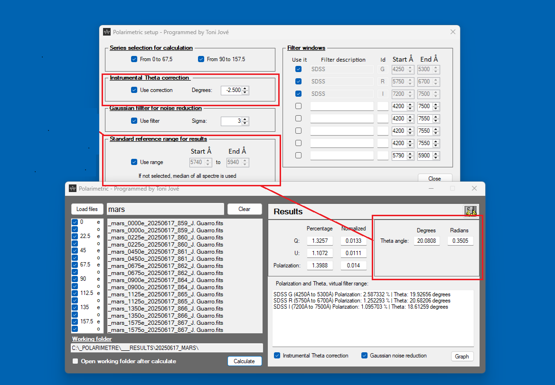Toggle 'Gaussian noise reduction' in Results
This screenshot has width=555, height=385.
click(x=364, y=355)
